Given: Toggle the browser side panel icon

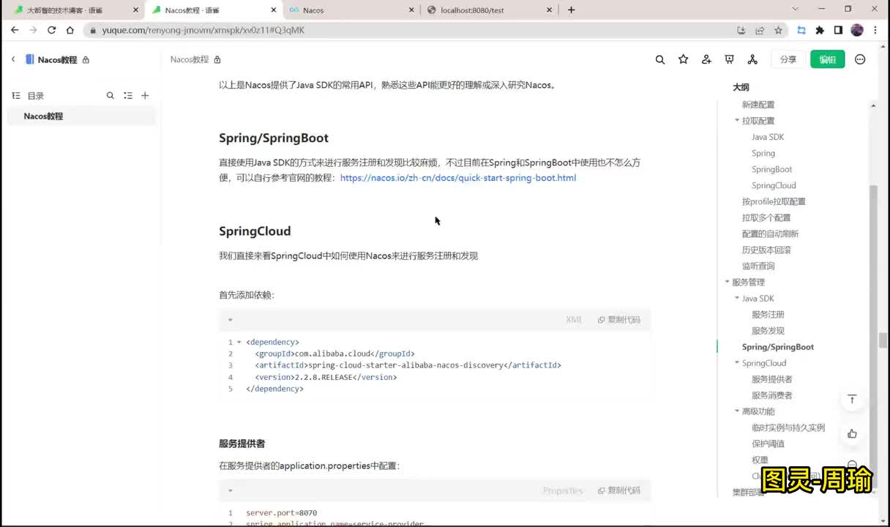Looking at the screenshot, I should (x=839, y=30).
